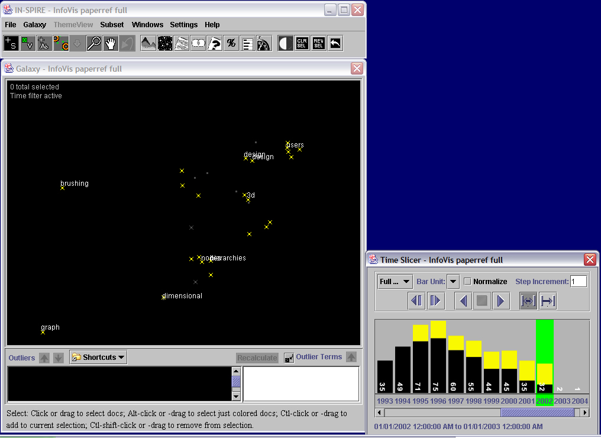Open the Bar Unit dropdown
This screenshot has width=601, height=438.
click(x=453, y=282)
